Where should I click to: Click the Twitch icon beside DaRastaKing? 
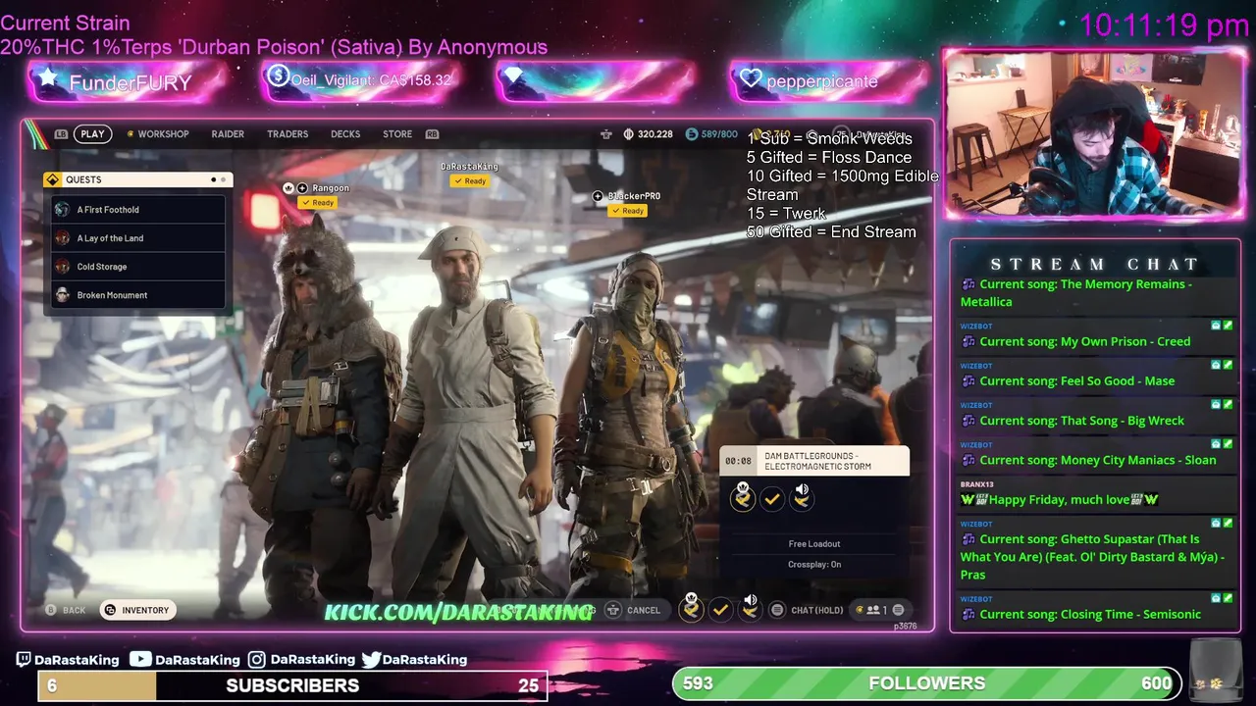point(24,660)
